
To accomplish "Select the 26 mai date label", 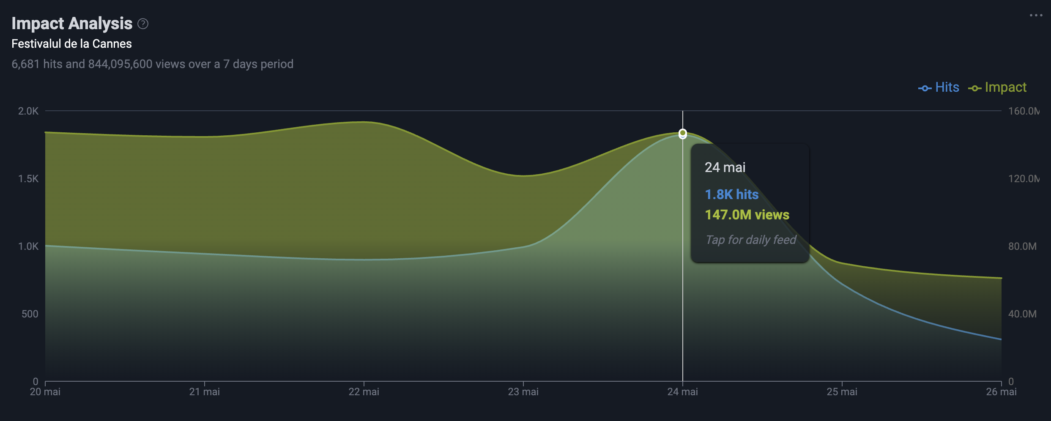I will point(1001,392).
